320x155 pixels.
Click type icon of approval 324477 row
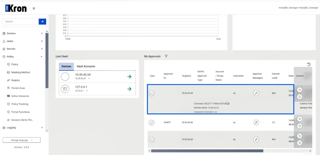pos(151,123)
